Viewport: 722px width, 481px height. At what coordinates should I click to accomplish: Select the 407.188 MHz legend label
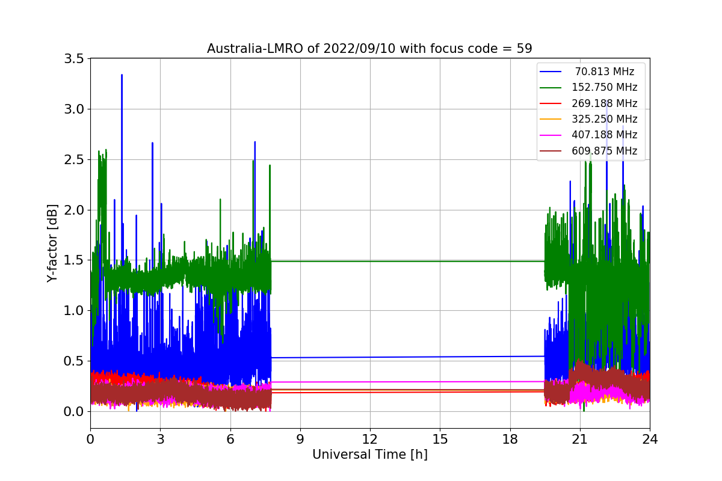605,135
